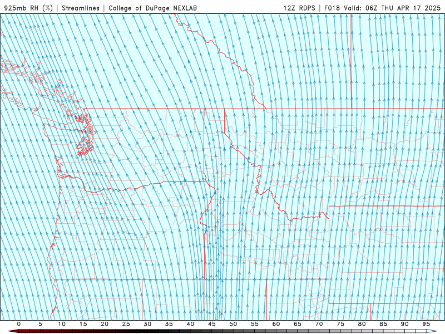This screenshot has height=334, width=445.
Task: Click the "925mb RH (%)" title text
Action: (x=28, y=8)
